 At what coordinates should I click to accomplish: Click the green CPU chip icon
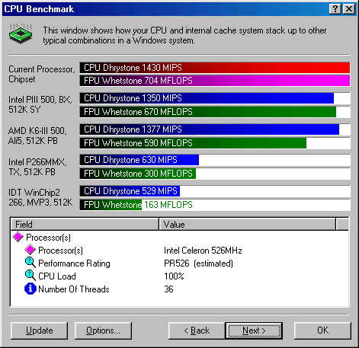pos(21,34)
